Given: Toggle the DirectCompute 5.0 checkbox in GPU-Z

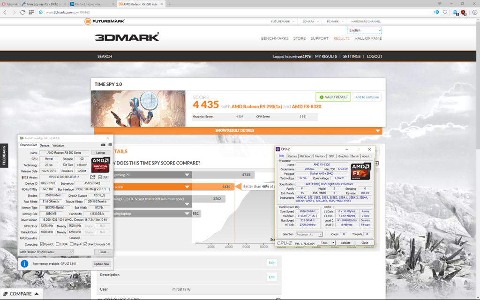Looking at the screenshot, I should point(85,244).
